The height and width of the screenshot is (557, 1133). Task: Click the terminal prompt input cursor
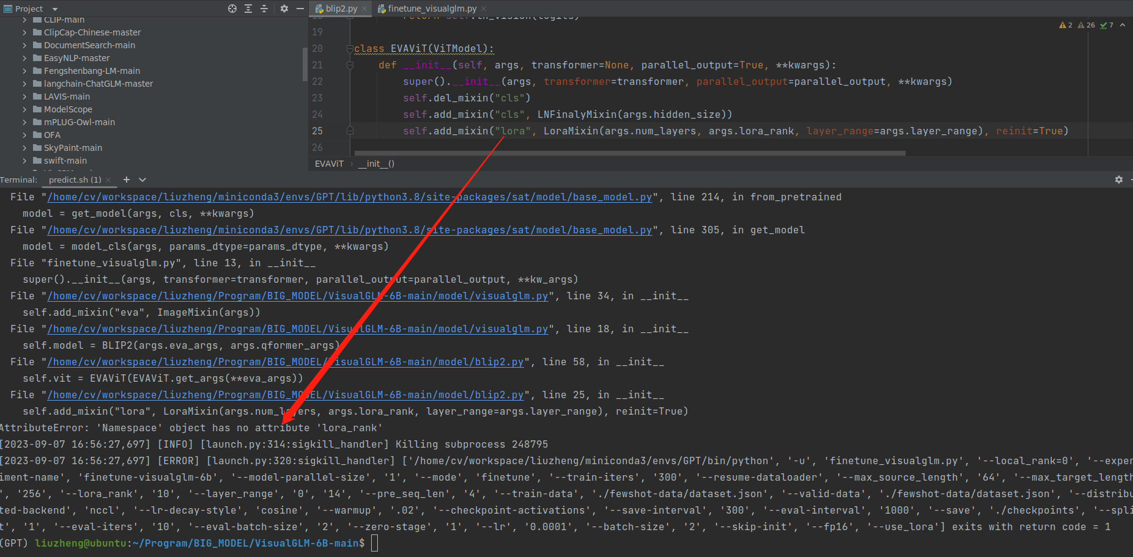(374, 543)
